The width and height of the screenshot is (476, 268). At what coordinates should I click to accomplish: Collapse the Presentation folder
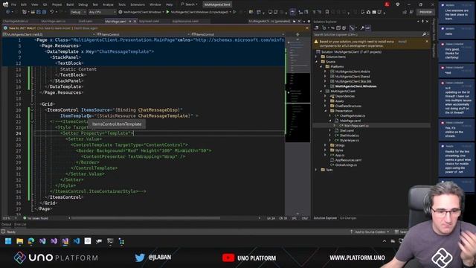pyautogui.click(x=326, y=111)
